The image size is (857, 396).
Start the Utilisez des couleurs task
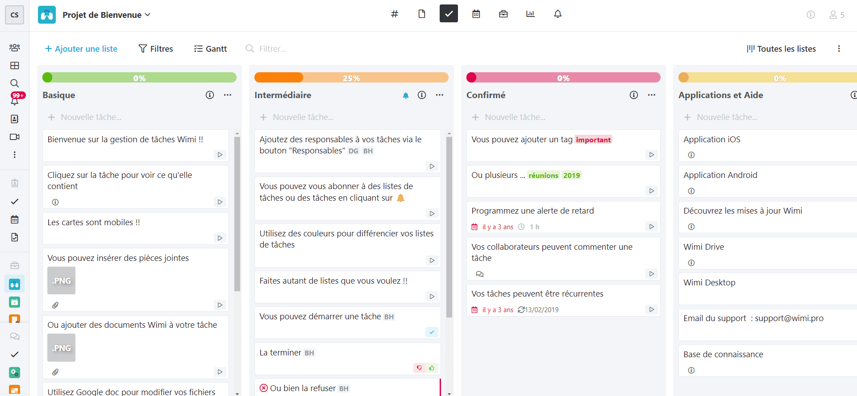coord(432,260)
